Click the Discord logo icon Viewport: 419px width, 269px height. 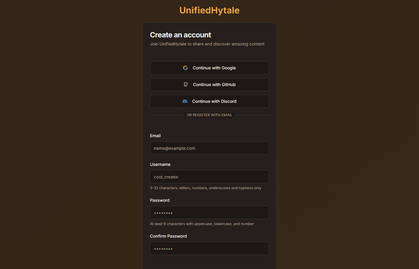click(x=185, y=101)
